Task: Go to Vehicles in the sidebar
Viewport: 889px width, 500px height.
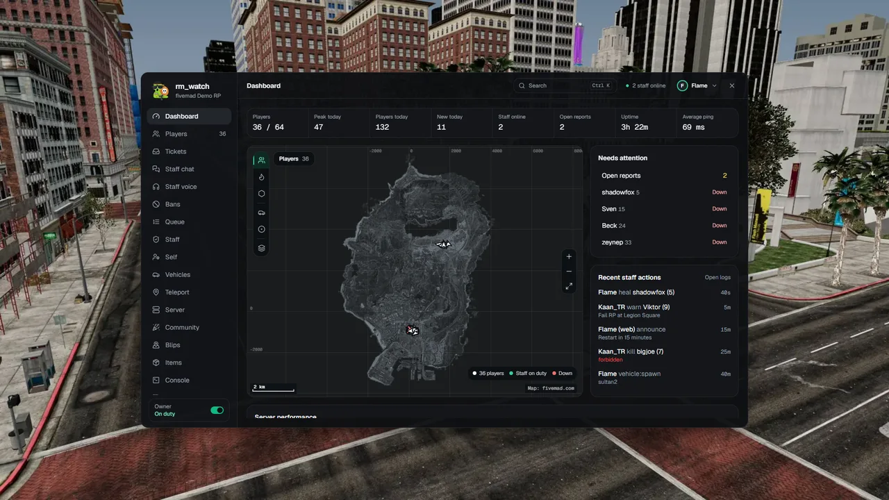Action: tap(190, 275)
